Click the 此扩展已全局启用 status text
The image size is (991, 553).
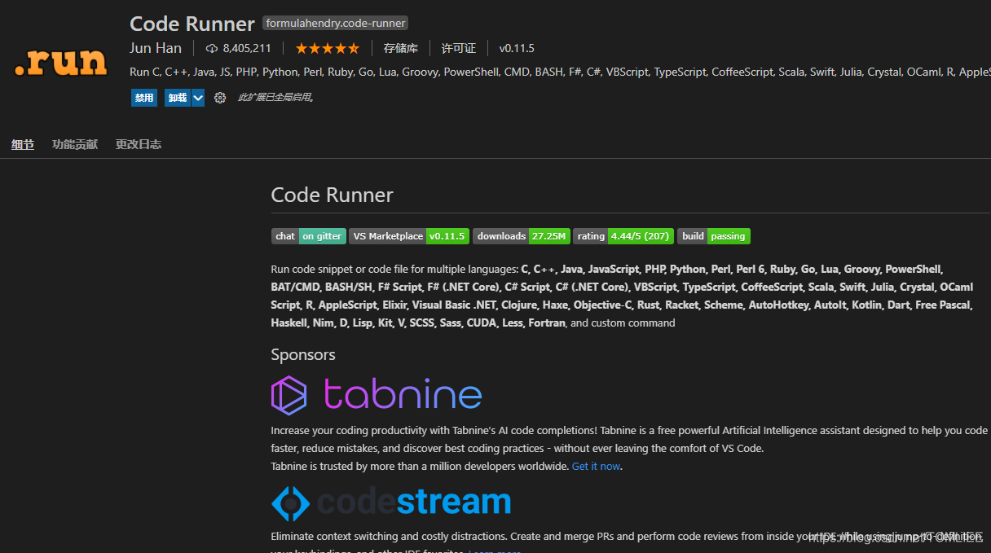(x=276, y=98)
